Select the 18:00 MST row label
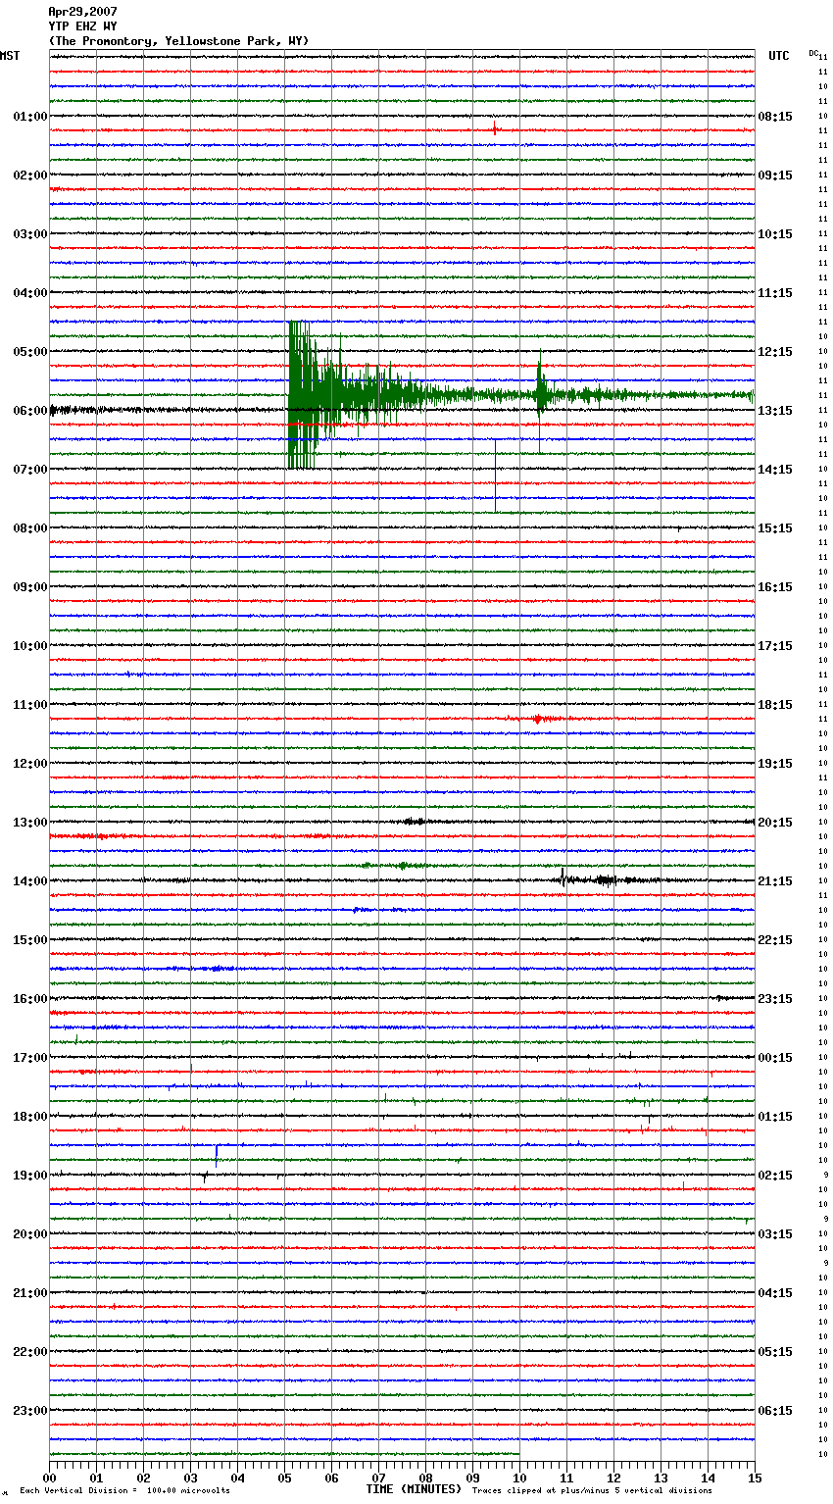 click(30, 1117)
